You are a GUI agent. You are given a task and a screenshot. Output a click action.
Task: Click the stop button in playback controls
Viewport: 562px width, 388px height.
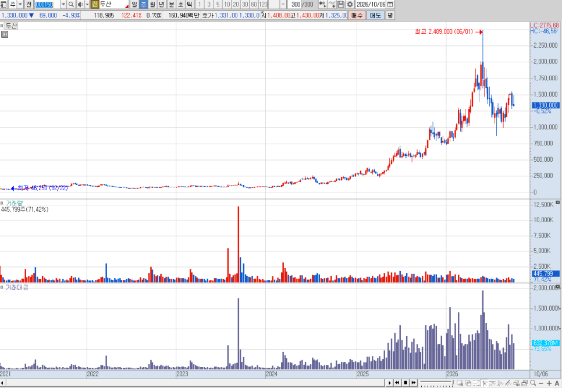coord(406,383)
